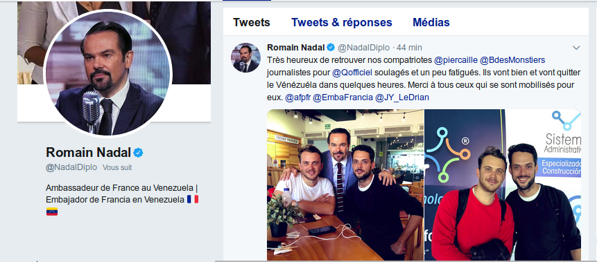The width and height of the screenshot is (597, 262).
Task: Open the @piercaille mention link
Action: pyautogui.click(x=456, y=60)
